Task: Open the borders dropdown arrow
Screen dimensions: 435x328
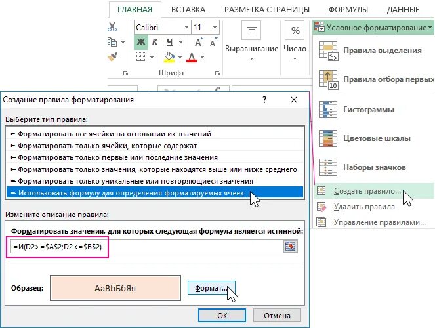Action: (152, 57)
